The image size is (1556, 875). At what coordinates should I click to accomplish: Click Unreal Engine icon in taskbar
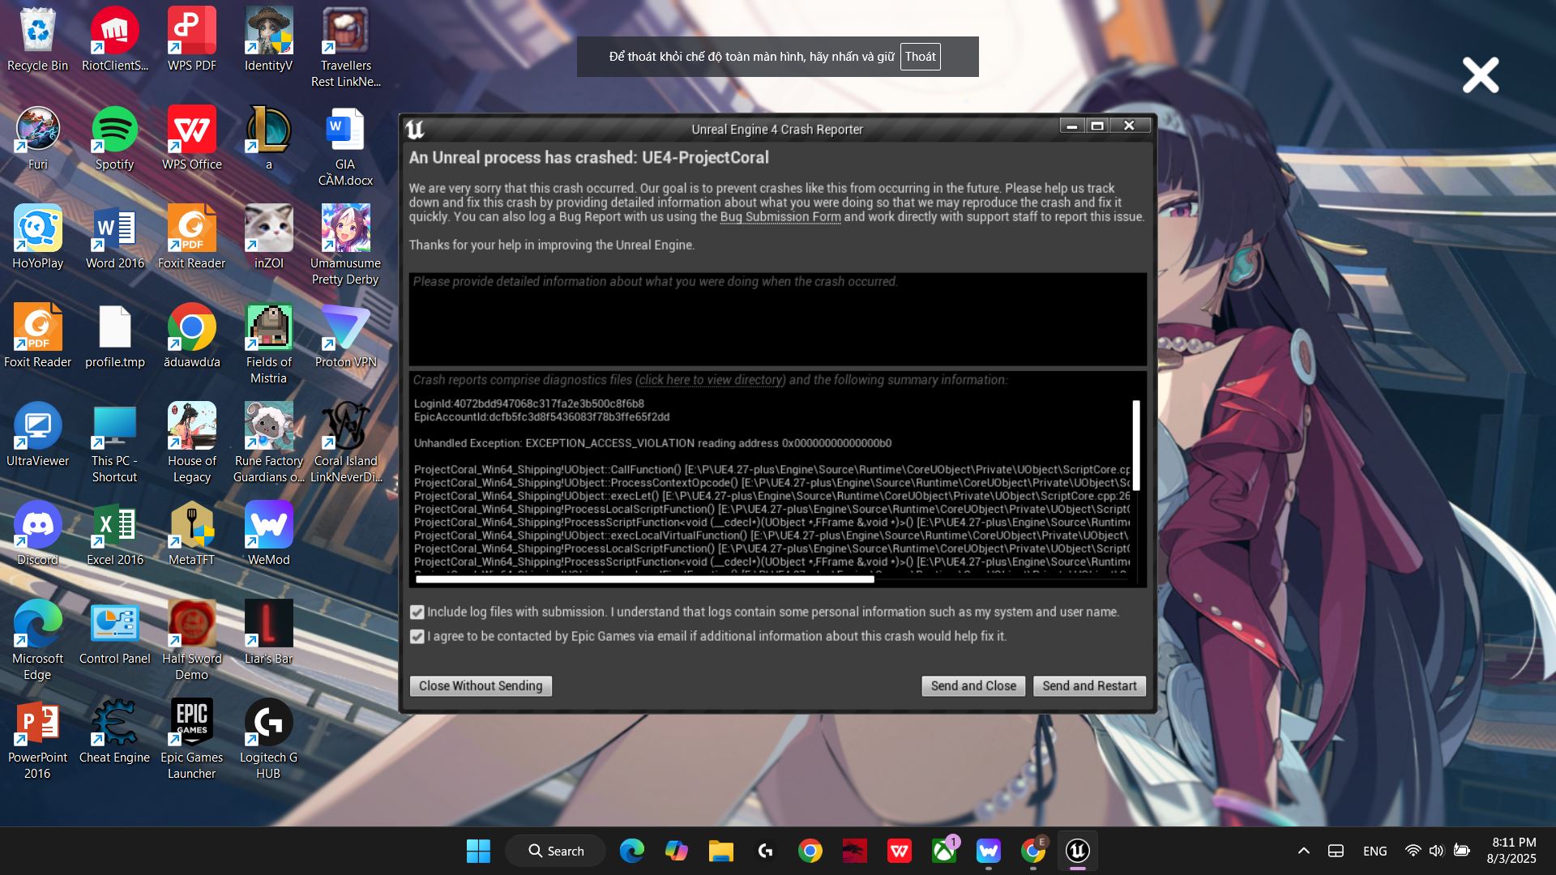pos(1077,851)
